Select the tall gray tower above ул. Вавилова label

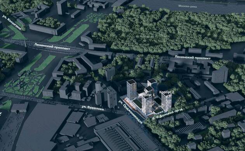pos(112,98)
